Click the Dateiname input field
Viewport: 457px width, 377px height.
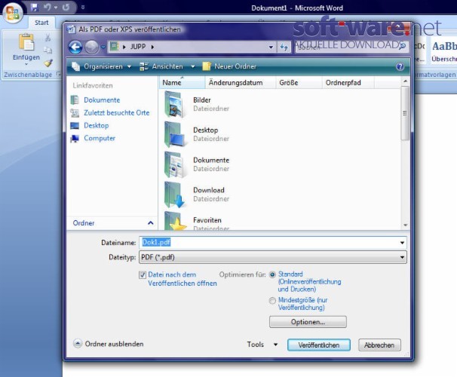click(x=268, y=243)
